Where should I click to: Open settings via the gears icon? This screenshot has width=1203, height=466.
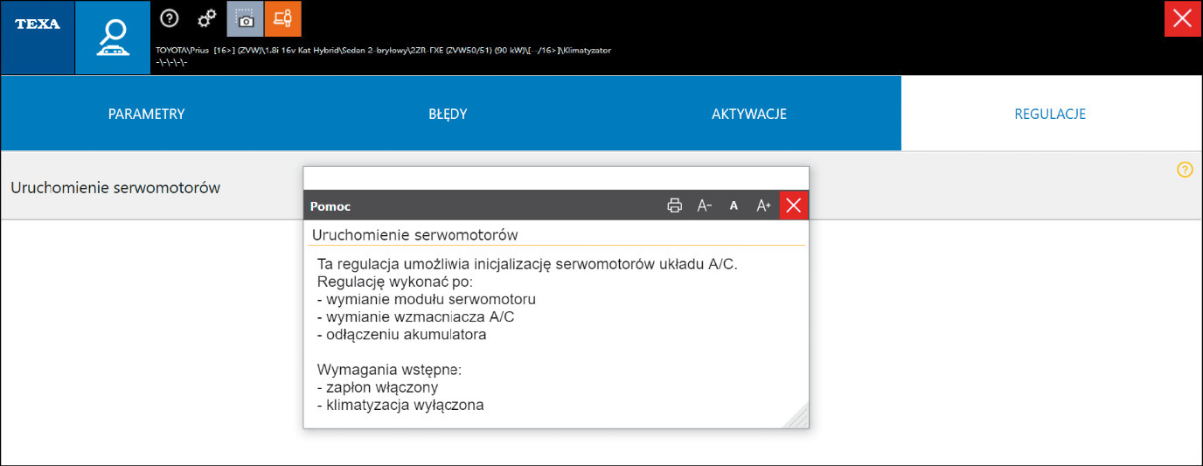pyautogui.click(x=207, y=18)
